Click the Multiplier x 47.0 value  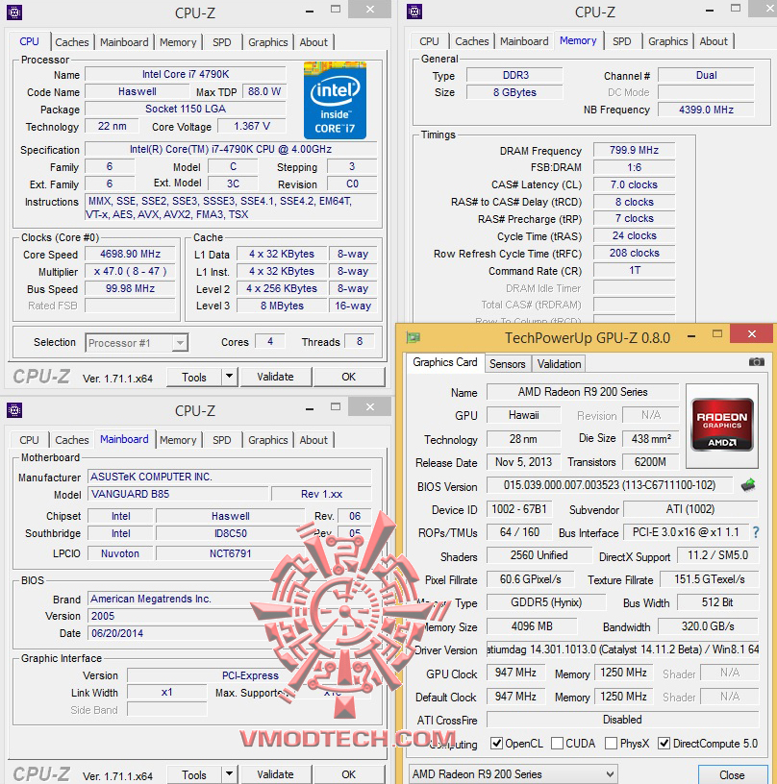click(130, 271)
